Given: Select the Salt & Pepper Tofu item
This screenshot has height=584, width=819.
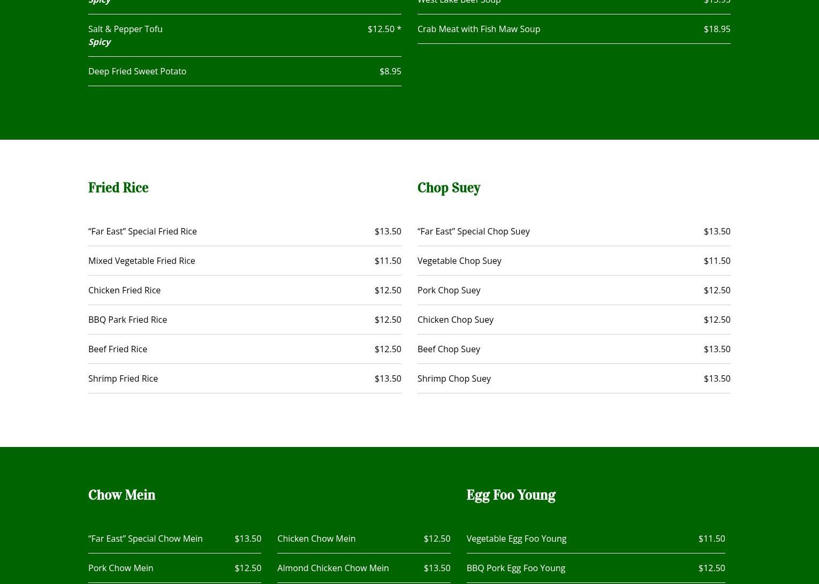Looking at the screenshot, I should pos(125,29).
